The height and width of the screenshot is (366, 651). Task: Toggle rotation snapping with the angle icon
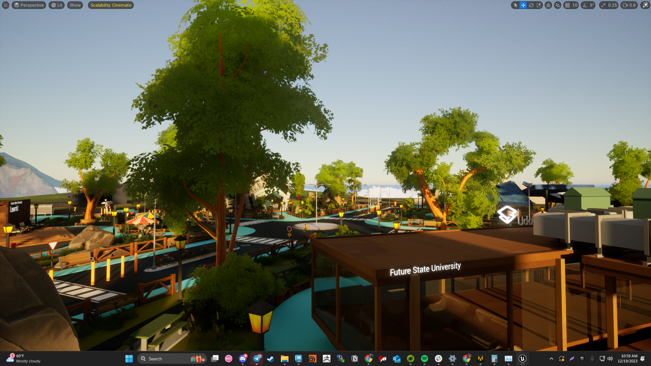point(585,5)
